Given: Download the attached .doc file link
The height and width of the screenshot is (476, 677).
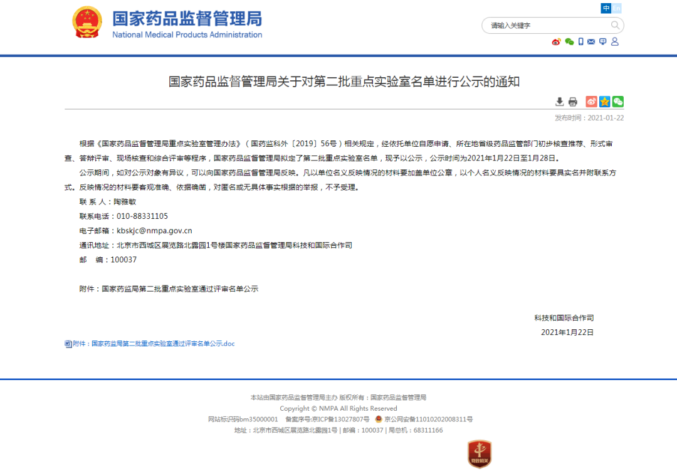Looking at the screenshot, I should 163,344.
